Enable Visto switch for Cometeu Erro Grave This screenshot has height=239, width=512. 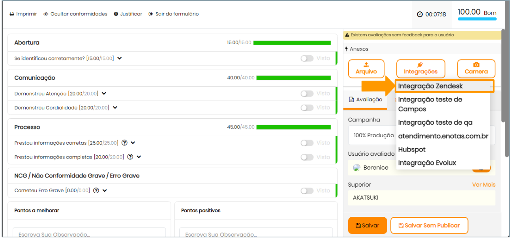pos(307,190)
